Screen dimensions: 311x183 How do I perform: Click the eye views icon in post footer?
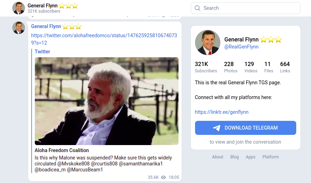point(163,177)
